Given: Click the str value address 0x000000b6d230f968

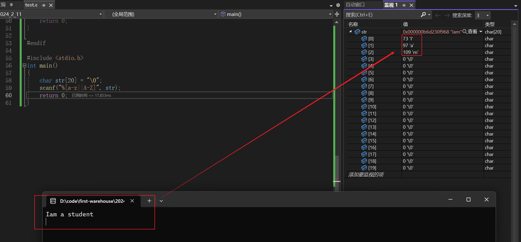Looking at the screenshot, I should 426,32.
